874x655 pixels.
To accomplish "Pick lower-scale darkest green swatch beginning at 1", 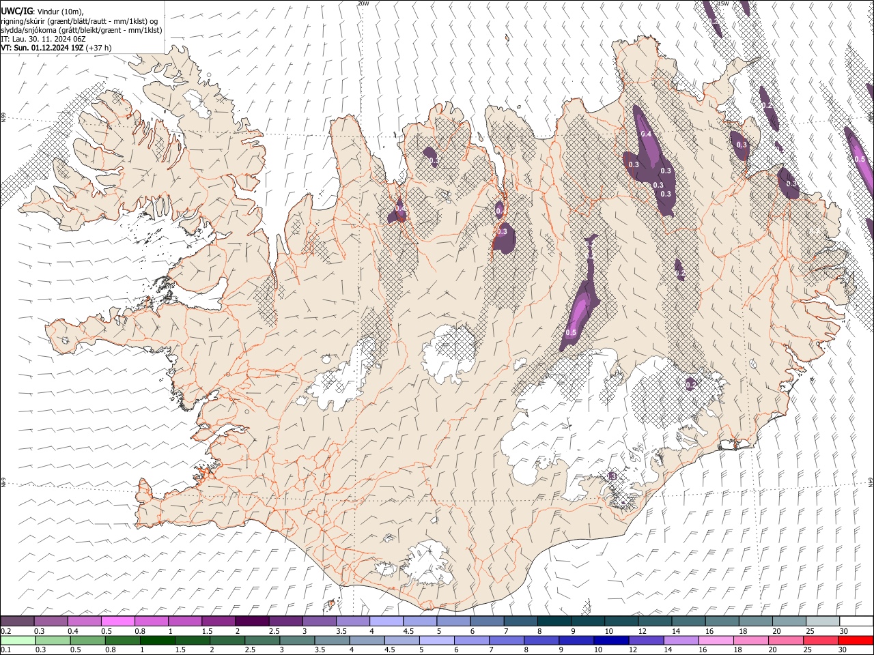I will pos(157,640).
